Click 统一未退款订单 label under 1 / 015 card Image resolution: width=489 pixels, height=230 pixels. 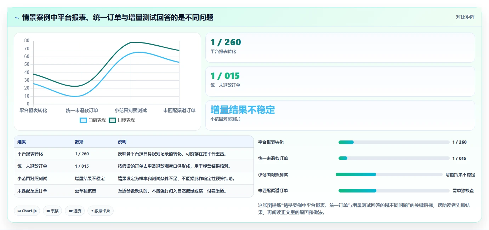coord(225,85)
